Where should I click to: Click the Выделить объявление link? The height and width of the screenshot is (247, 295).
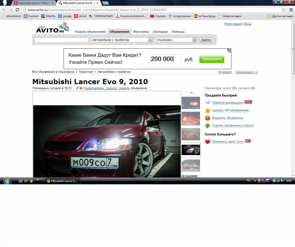tap(227, 118)
